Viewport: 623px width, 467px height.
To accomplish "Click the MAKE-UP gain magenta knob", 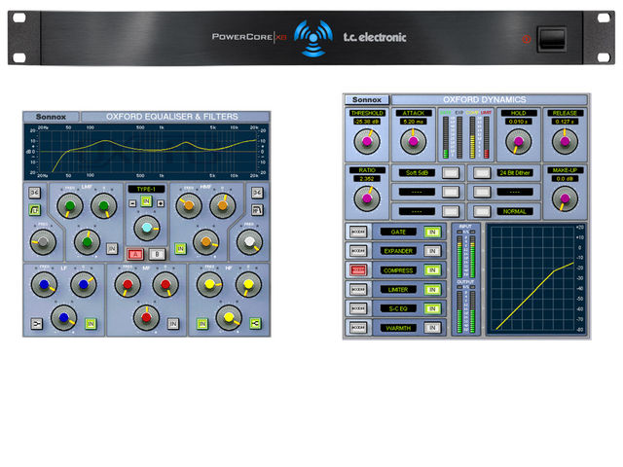I will [565, 198].
